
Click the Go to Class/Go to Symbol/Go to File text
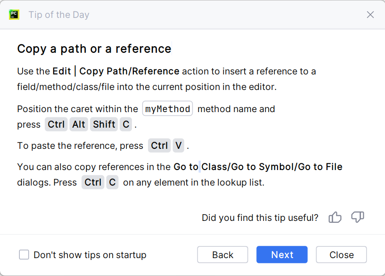coord(258,167)
